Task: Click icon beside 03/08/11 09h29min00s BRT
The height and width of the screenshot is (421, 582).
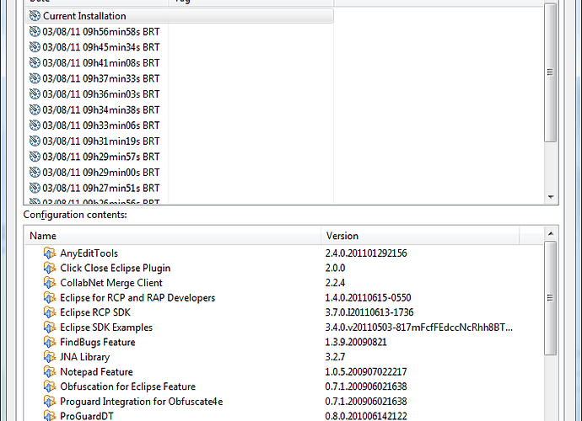Action: tap(35, 173)
